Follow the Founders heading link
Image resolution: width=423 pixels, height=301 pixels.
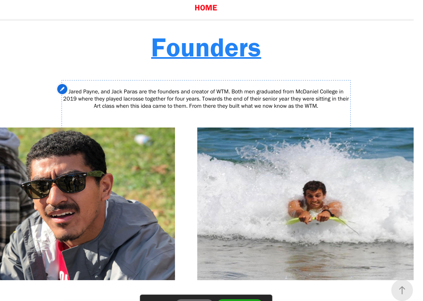[x=206, y=48]
